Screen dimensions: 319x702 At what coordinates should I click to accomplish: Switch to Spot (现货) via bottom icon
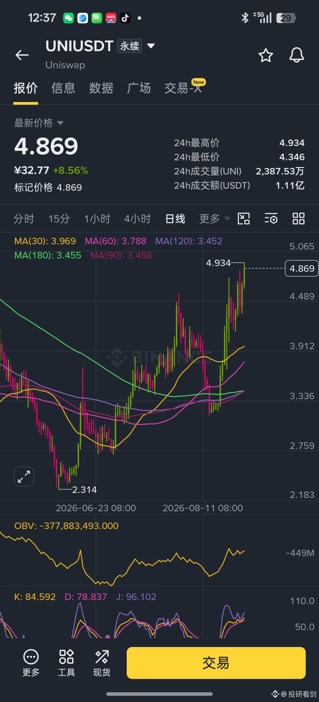coord(102,663)
